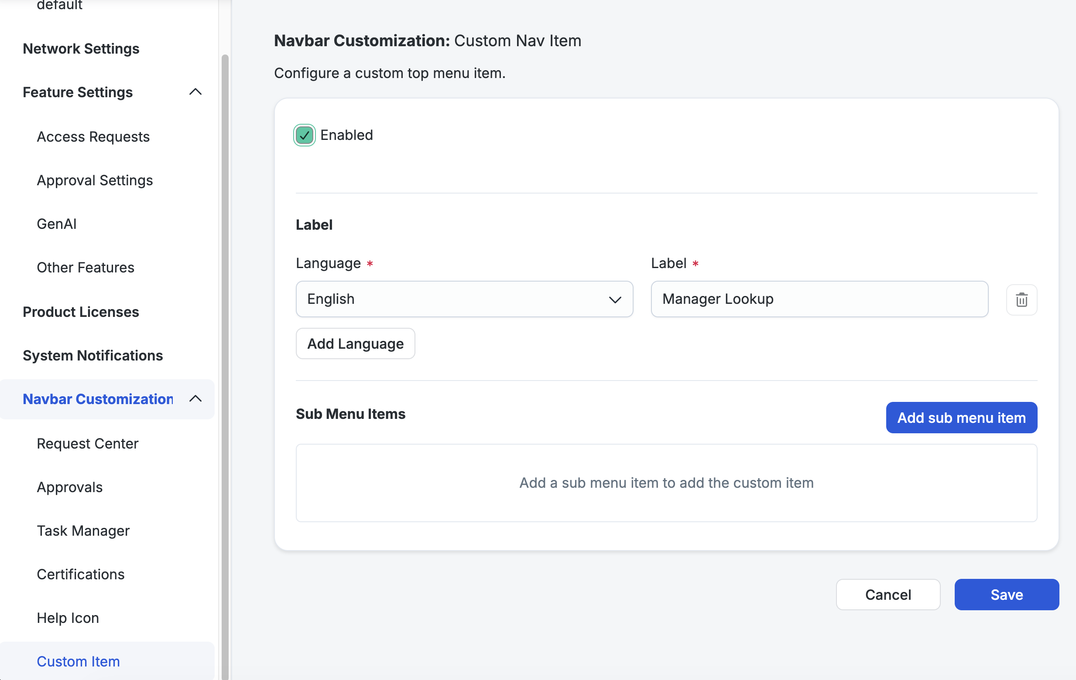The width and height of the screenshot is (1076, 680).
Task: Uncheck the Enabled checkbox
Action: point(304,135)
